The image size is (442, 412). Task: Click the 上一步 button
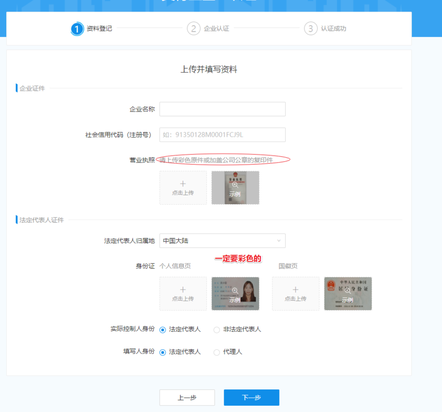(187, 398)
